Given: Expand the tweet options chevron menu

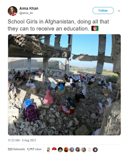Looking at the screenshot, I should coord(119,11).
